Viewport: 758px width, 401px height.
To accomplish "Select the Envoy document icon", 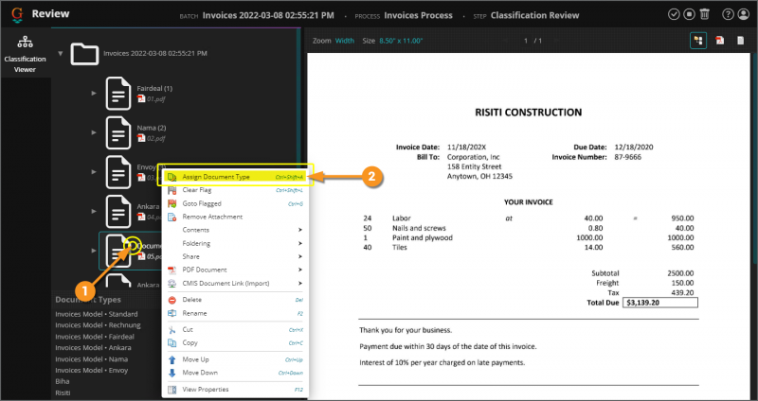I will (118, 172).
